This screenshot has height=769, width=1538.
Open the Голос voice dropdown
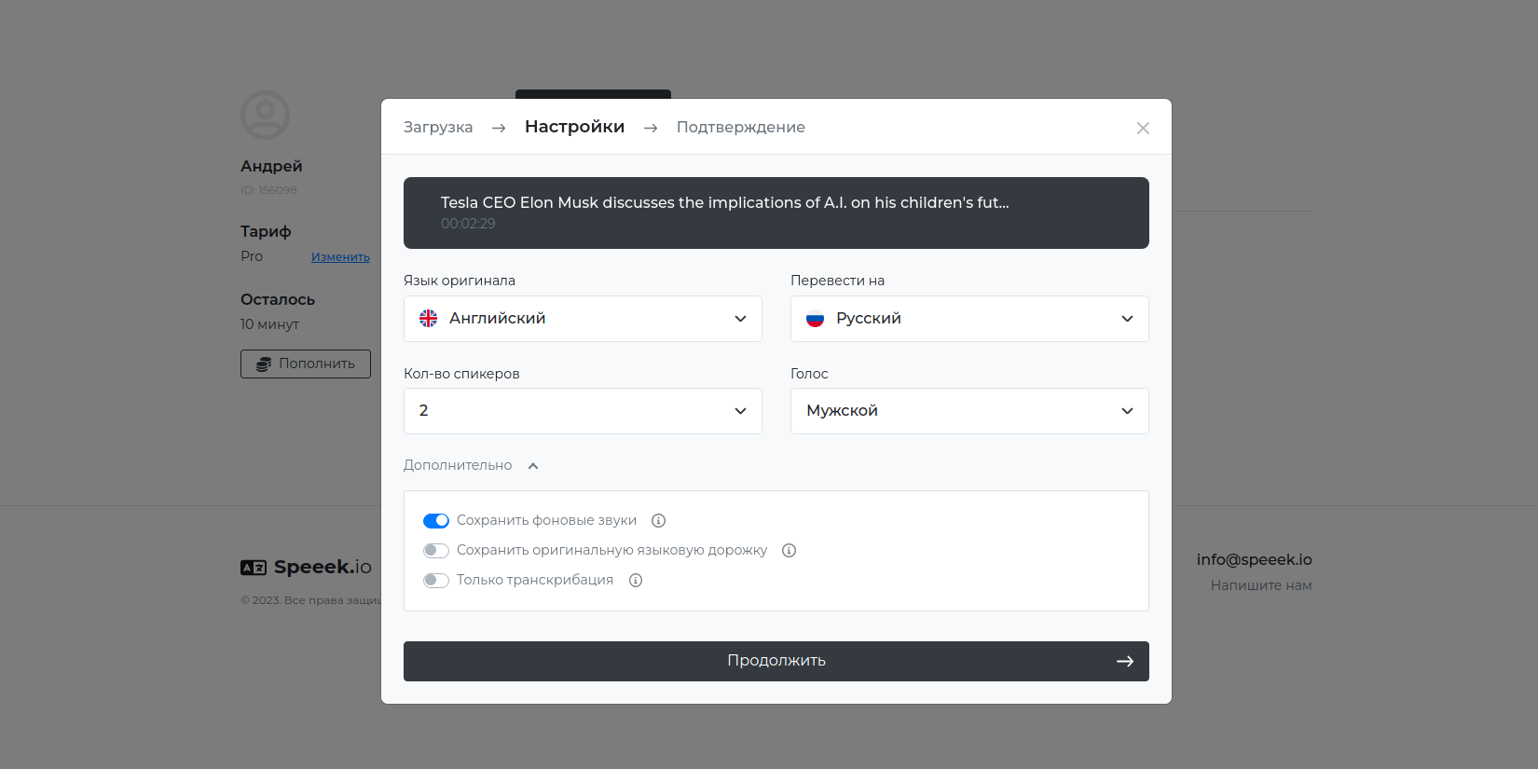[x=969, y=411]
